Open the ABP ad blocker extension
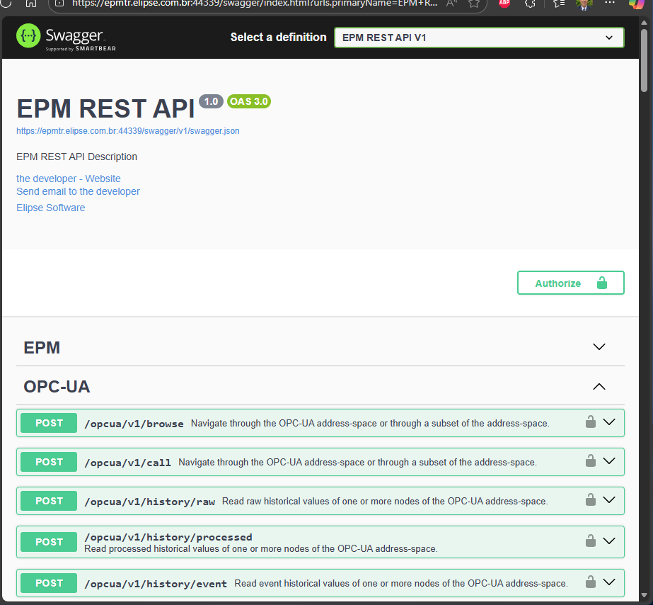653x605 pixels. pyautogui.click(x=504, y=3)
